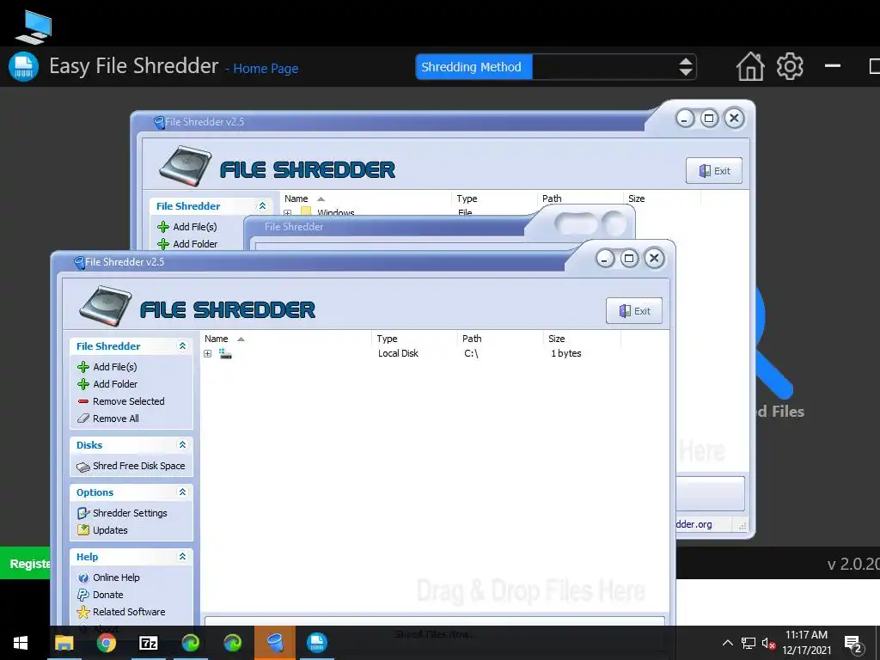Image resolution: width=880 pixels, height=660 pixels.
Task: Expand the C:\ Local Disk tree row
Action: coord(208,353)
